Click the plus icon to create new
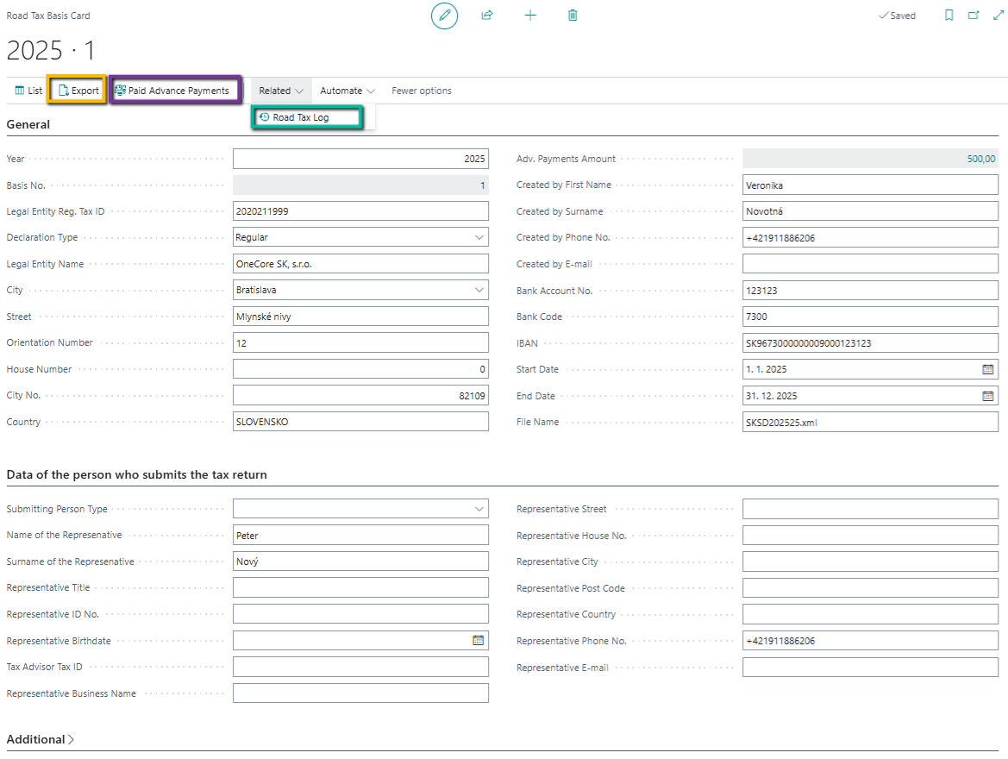The height and width of the screenshot is (759, 1008). (x=530, y=16)
